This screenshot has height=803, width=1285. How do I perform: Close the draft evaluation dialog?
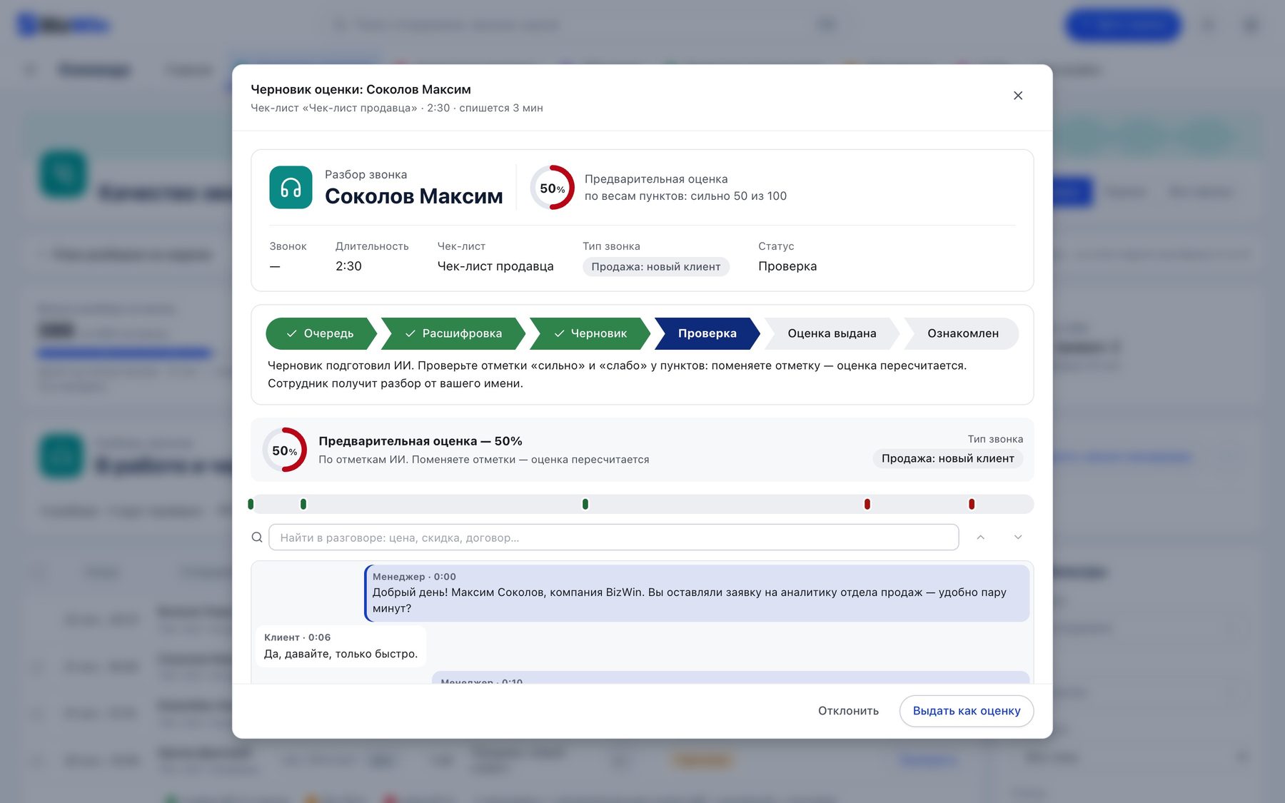click(1018, 96)
